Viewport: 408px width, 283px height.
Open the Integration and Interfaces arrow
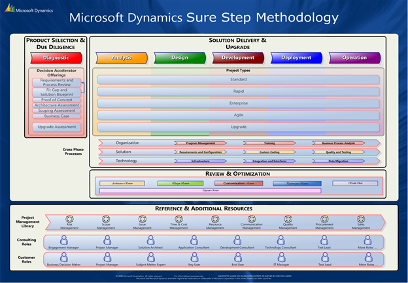click(x=269, y=161)
